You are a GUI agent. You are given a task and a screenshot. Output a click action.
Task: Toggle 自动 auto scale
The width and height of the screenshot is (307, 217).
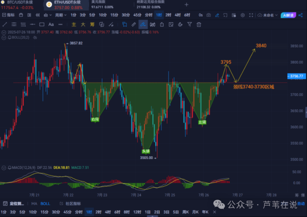(x=301, y=204)
